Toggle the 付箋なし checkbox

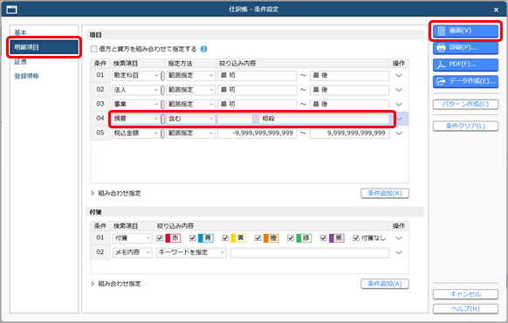(356, 238)
